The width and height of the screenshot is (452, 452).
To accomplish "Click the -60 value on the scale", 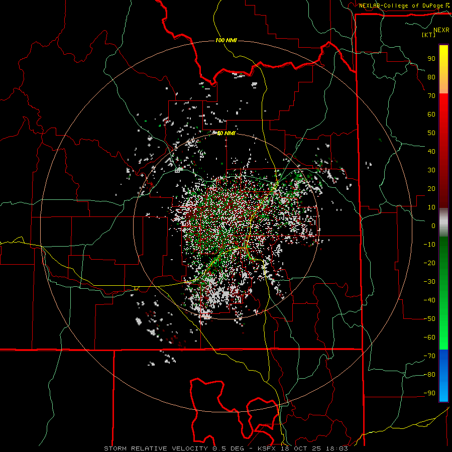I will [429, 337].
